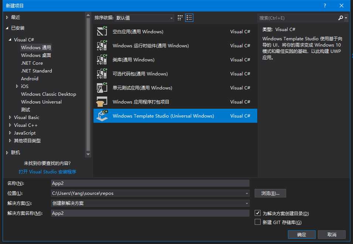Click the 名称 App2 input field
This screenshot has width=353, height=244.
tap(150, 183)
